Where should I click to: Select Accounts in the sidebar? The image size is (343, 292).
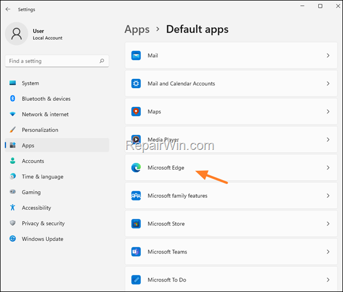(57, 161)
